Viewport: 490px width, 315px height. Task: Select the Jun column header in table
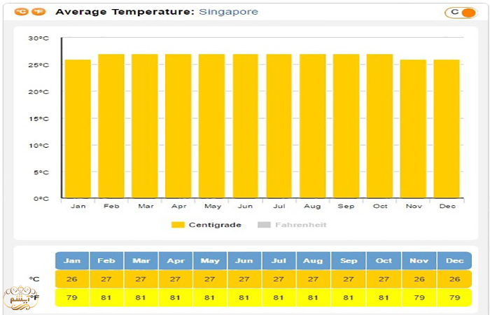point(245,261)
